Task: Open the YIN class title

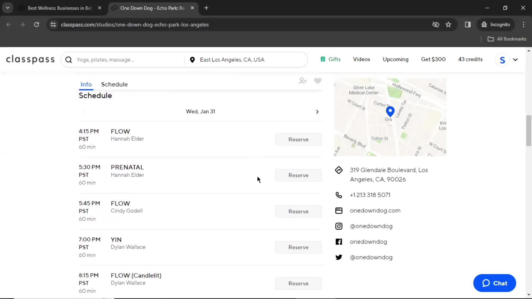Action: click(x=116, y=239)
